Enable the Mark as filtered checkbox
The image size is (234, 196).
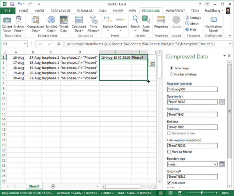[x=169, y=151]
